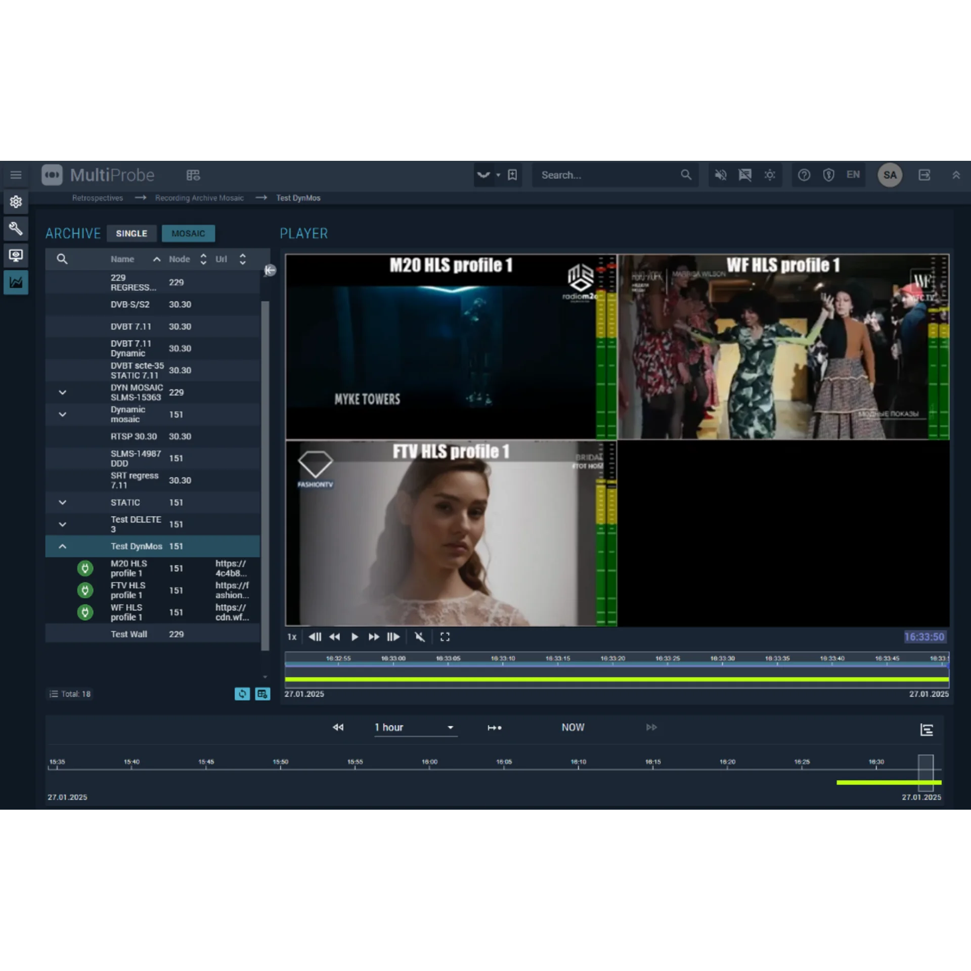Screen dimensions: 971x971
Task: Click the refresh archive list icon
Action: pos(242,694)
